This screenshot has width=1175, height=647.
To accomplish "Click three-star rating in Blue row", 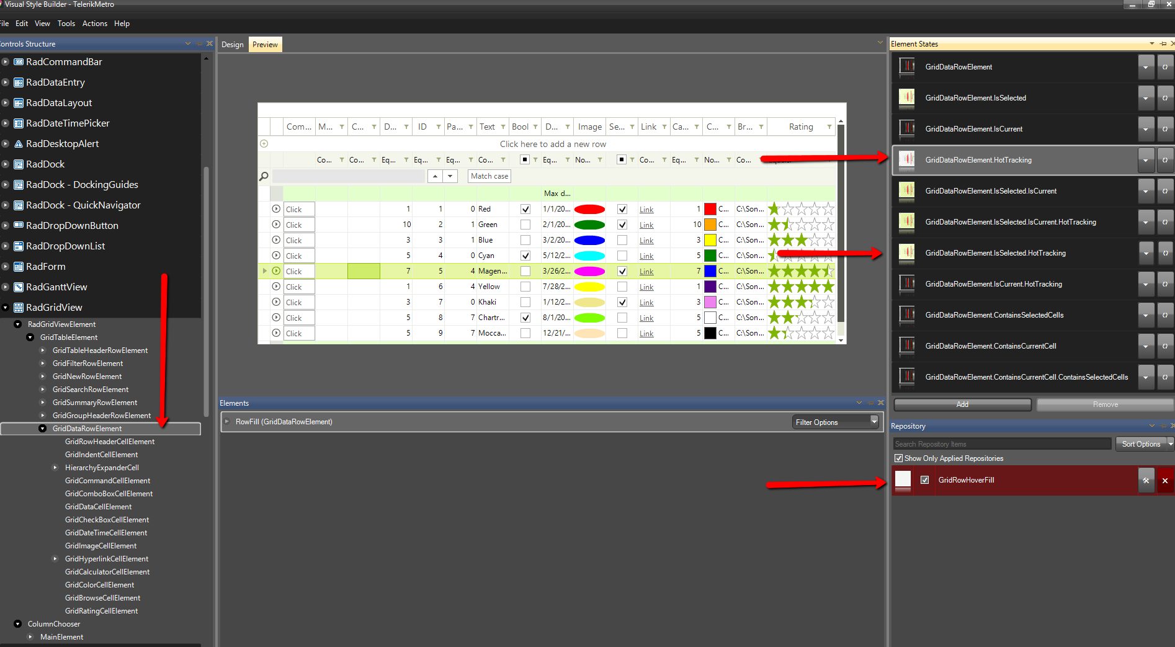I will [802, 240].
